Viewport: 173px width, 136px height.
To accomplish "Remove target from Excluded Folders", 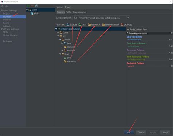I will 172,66.
